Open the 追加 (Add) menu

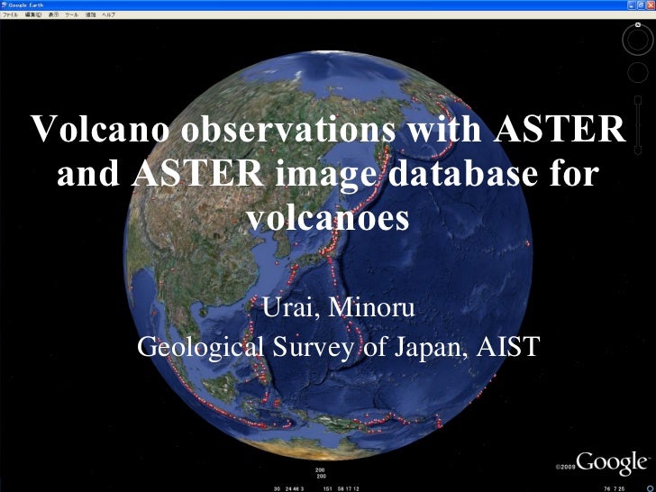coord(90,14)
